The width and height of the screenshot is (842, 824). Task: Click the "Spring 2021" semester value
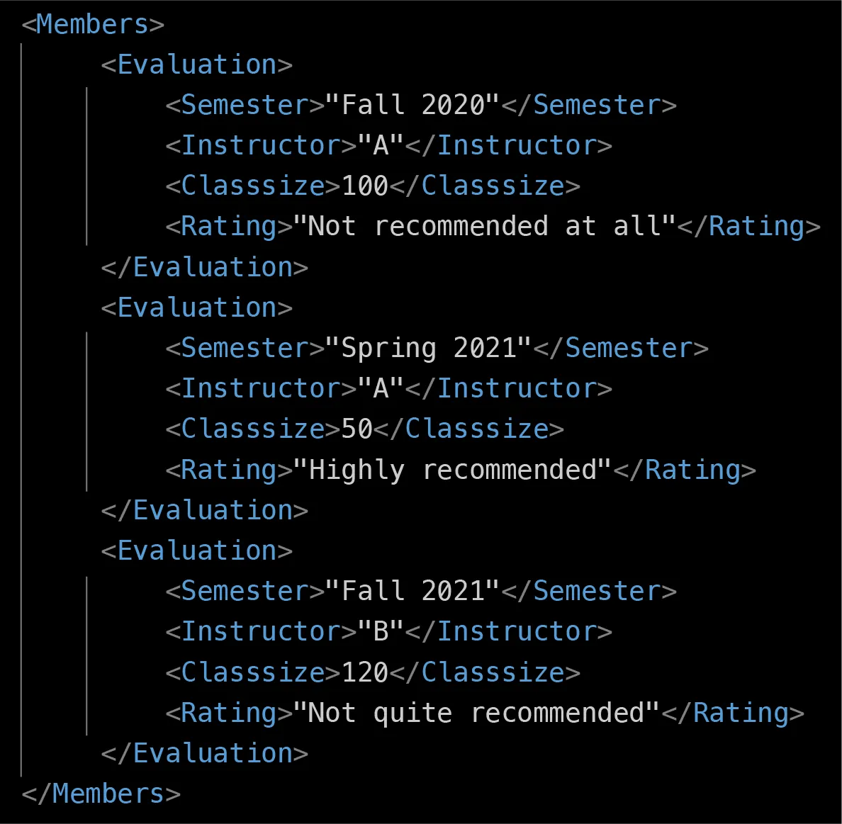pos(428,349)
